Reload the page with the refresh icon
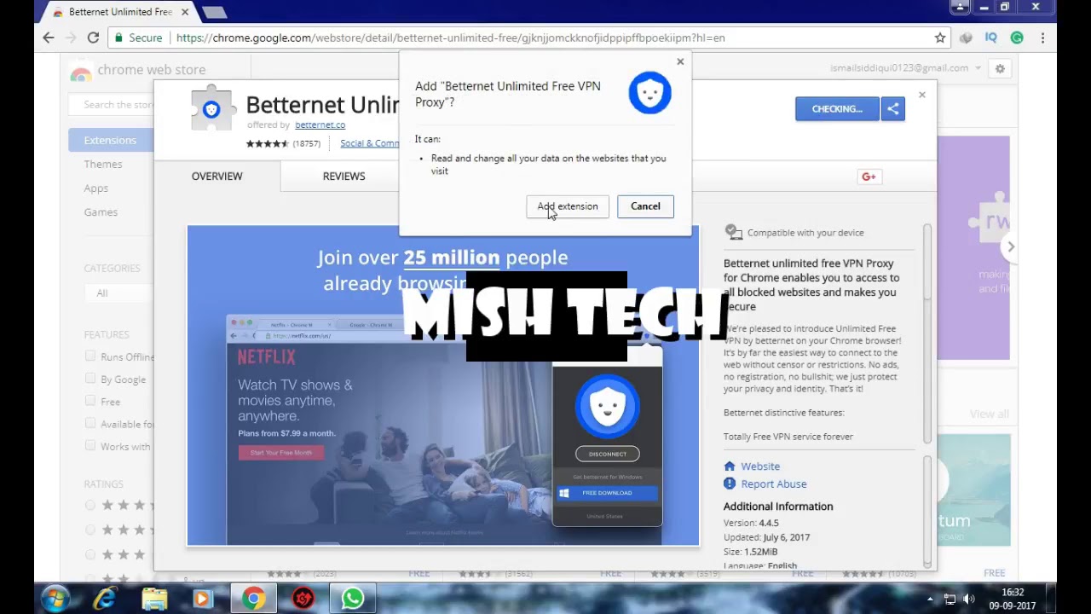The width and height of the screenshot is (1091, 614). pyautogui.click(x=93, y=38)
